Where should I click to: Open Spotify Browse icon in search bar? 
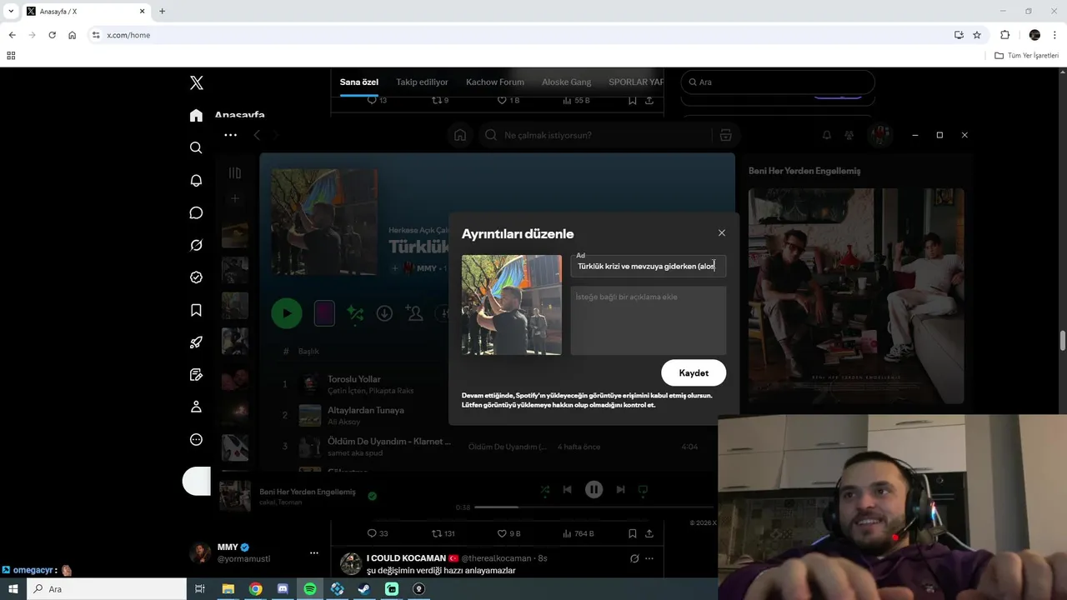pyautogui.click(x=725, y=135)
